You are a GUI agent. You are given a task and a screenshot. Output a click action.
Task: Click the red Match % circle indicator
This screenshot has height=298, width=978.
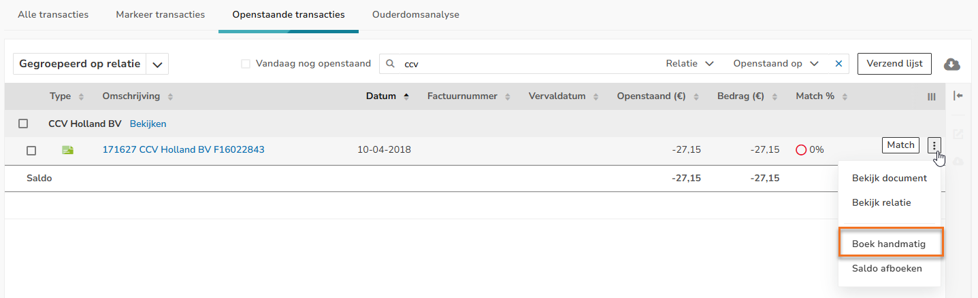(x=801, y=150)
